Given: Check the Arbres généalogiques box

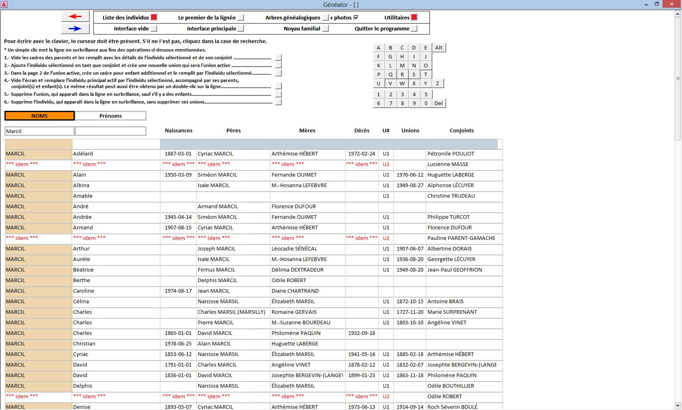Looking at the screenshot, I should [326, 17].
